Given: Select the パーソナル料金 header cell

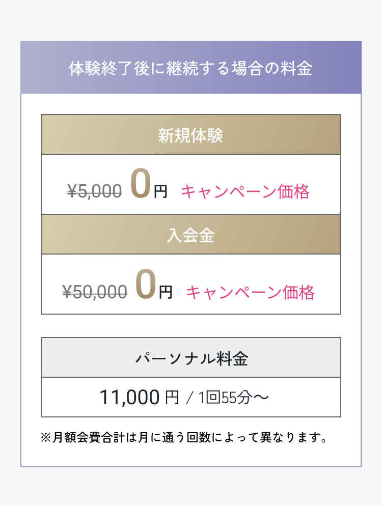Looking at the screenshot, I should 191,357.
